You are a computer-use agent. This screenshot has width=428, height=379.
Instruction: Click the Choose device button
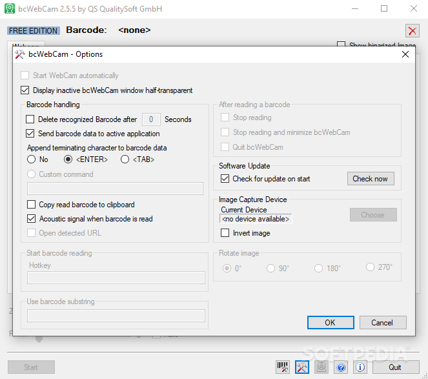373,215
